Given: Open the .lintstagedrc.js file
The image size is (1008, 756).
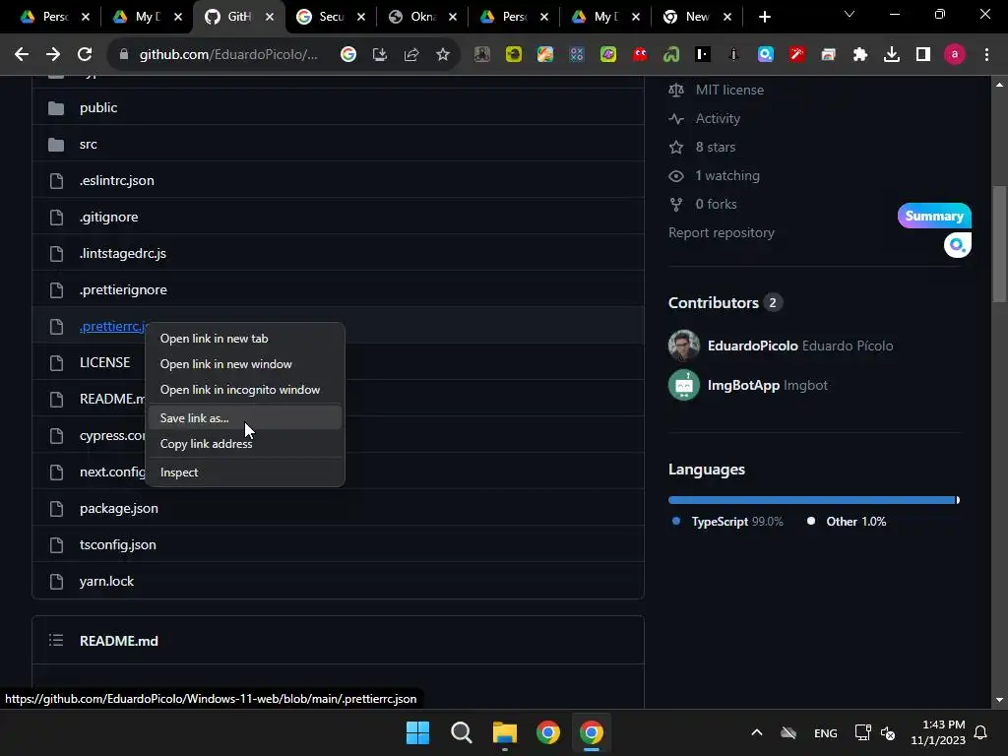Looking at the screenshot, I should pos(123,253).
